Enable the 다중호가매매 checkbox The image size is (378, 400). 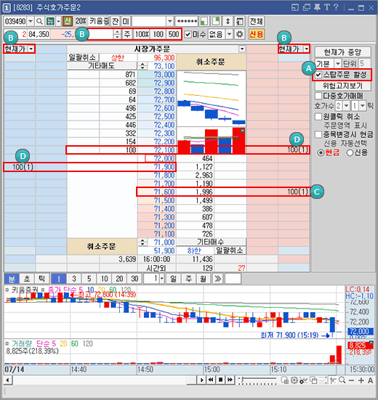tap(318, 96)
